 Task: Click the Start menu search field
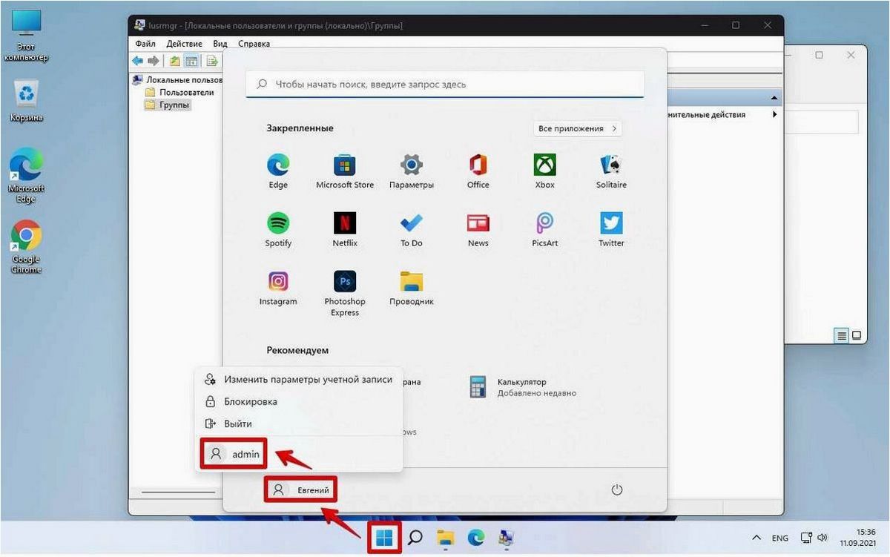445,85
